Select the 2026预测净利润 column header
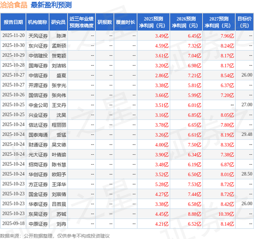The image size is (254, 239). coord(186,22)
